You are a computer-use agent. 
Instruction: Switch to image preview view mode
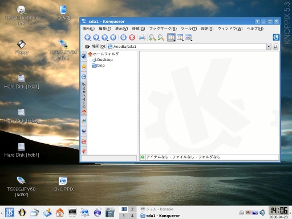[x=189, y=38]
